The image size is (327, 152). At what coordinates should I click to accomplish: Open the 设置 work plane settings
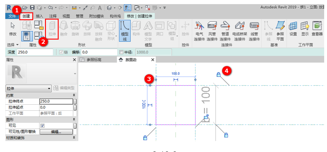coord(293,29)
